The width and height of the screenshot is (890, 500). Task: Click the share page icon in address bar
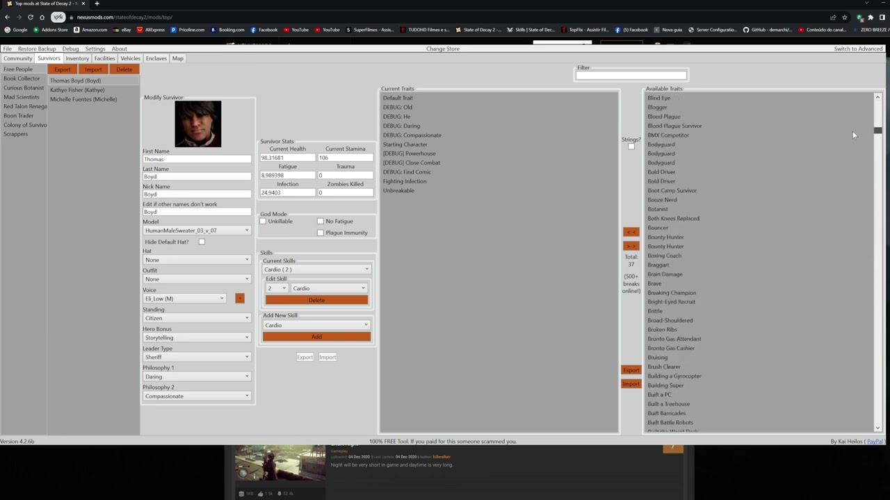833,17
